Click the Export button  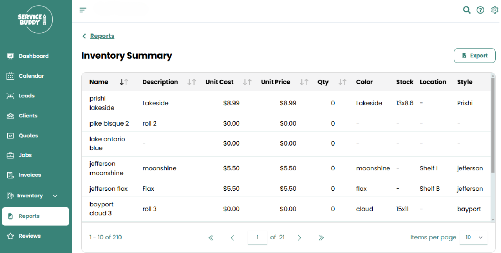coord(474,56)
